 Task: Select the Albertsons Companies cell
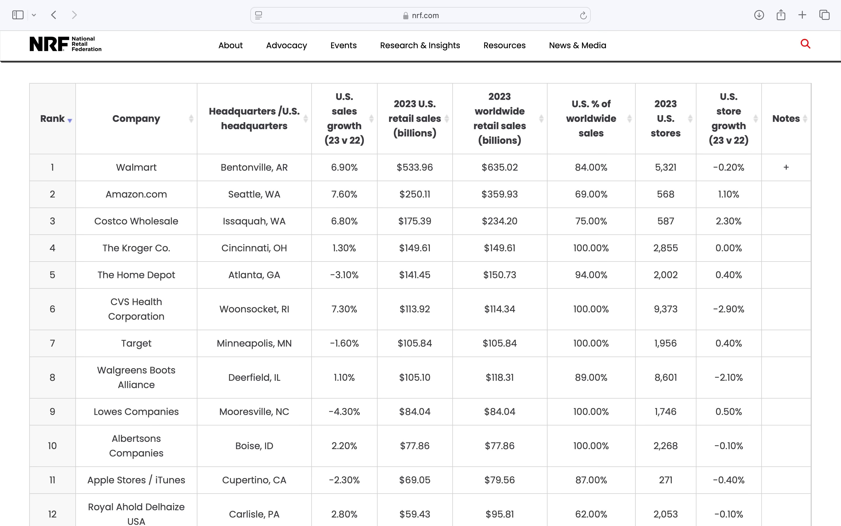click(136, 446)
